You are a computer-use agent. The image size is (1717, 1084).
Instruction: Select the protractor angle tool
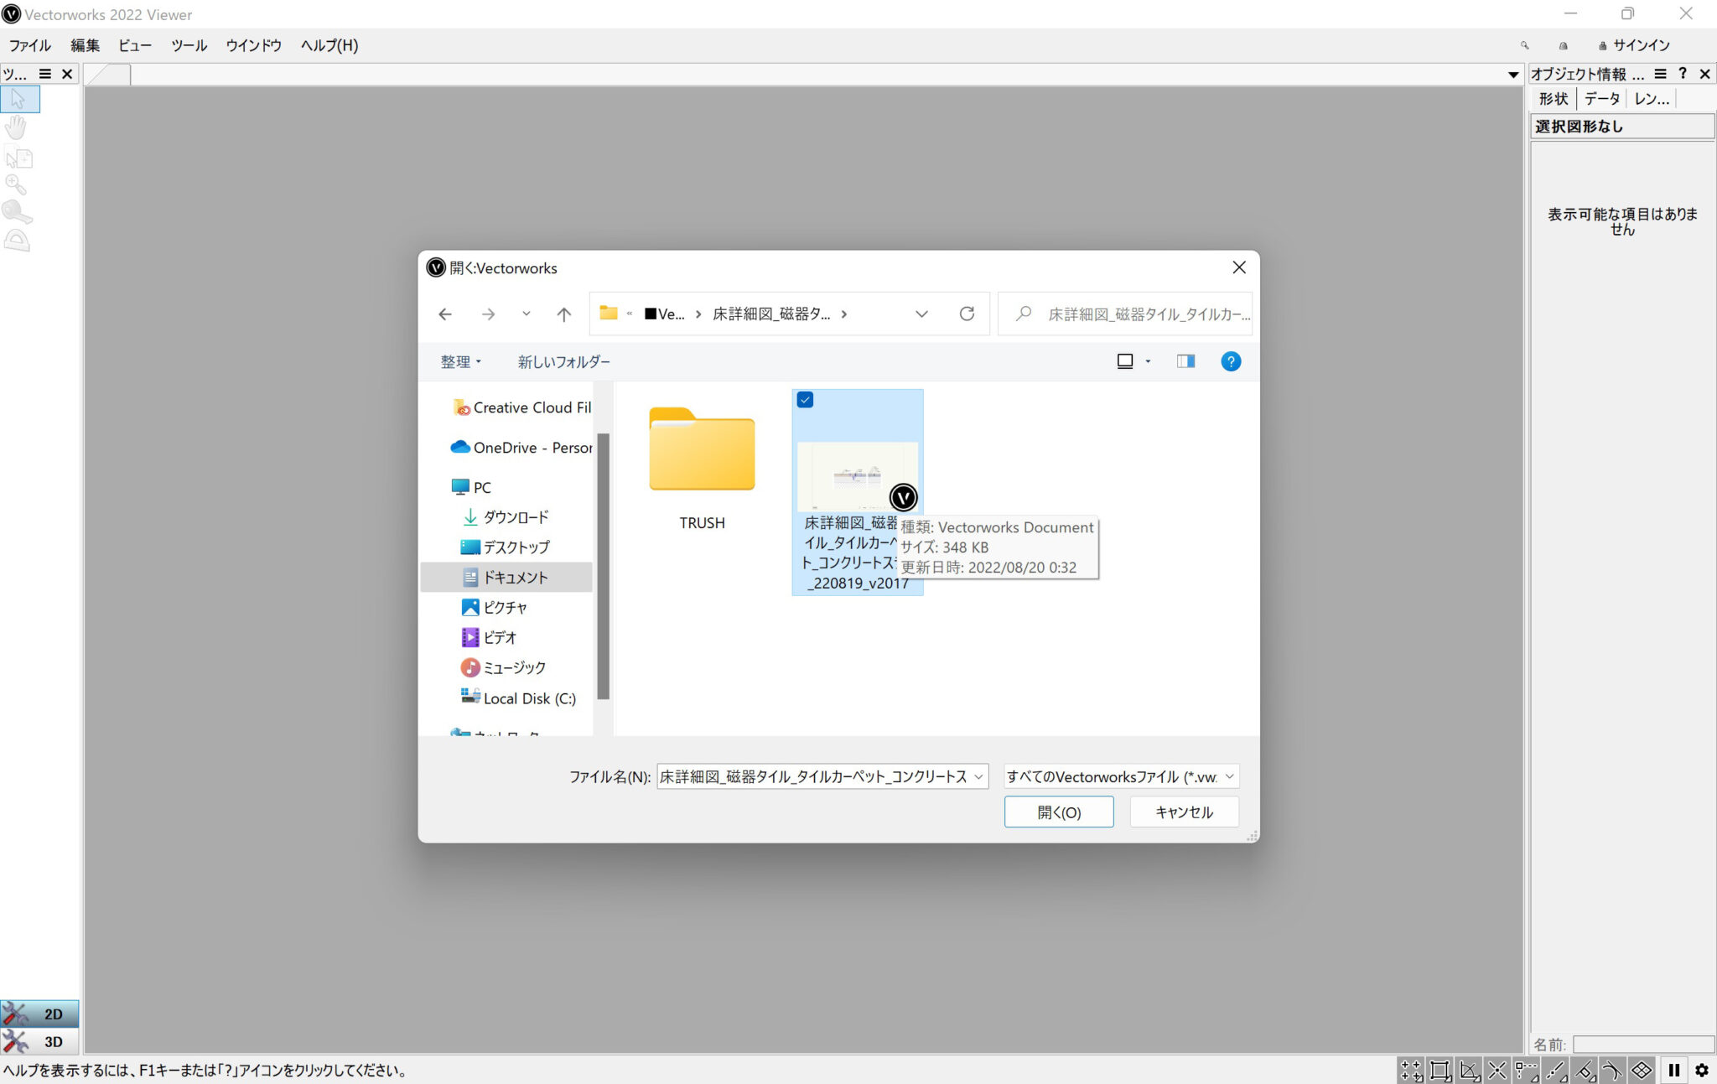[18, 241]
